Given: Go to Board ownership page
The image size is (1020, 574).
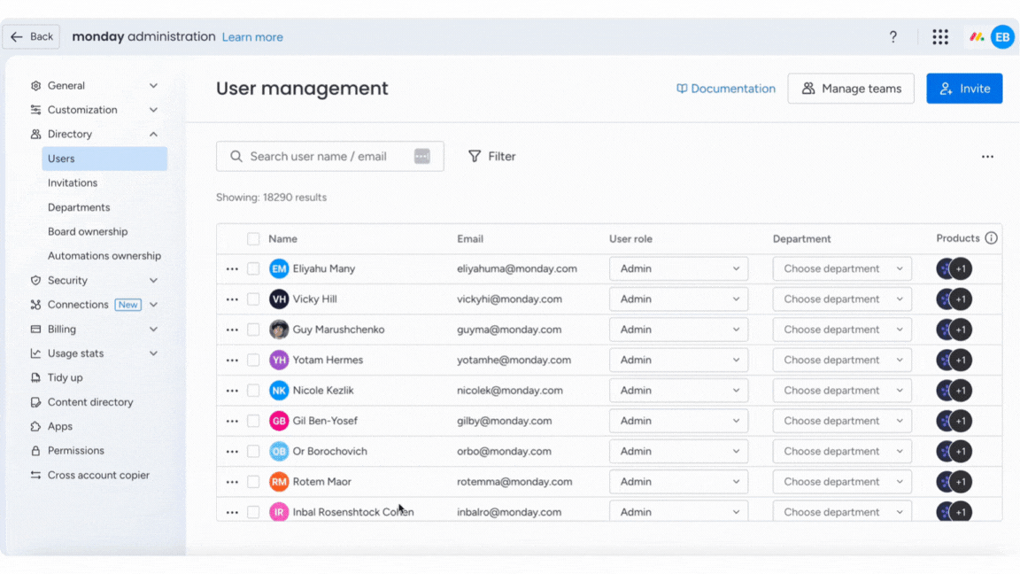Looking at the screenshot, I should 88,232.
